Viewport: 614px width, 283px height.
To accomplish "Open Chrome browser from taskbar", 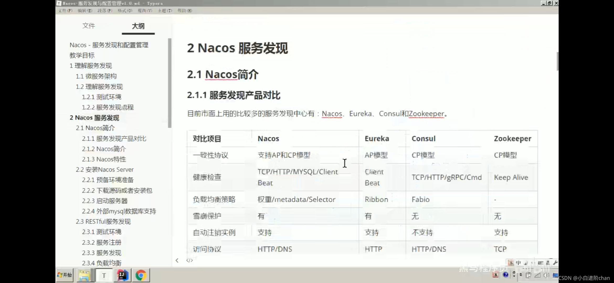I will 141,275.
